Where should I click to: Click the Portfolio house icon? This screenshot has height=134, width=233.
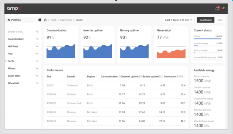pos(8,20)
